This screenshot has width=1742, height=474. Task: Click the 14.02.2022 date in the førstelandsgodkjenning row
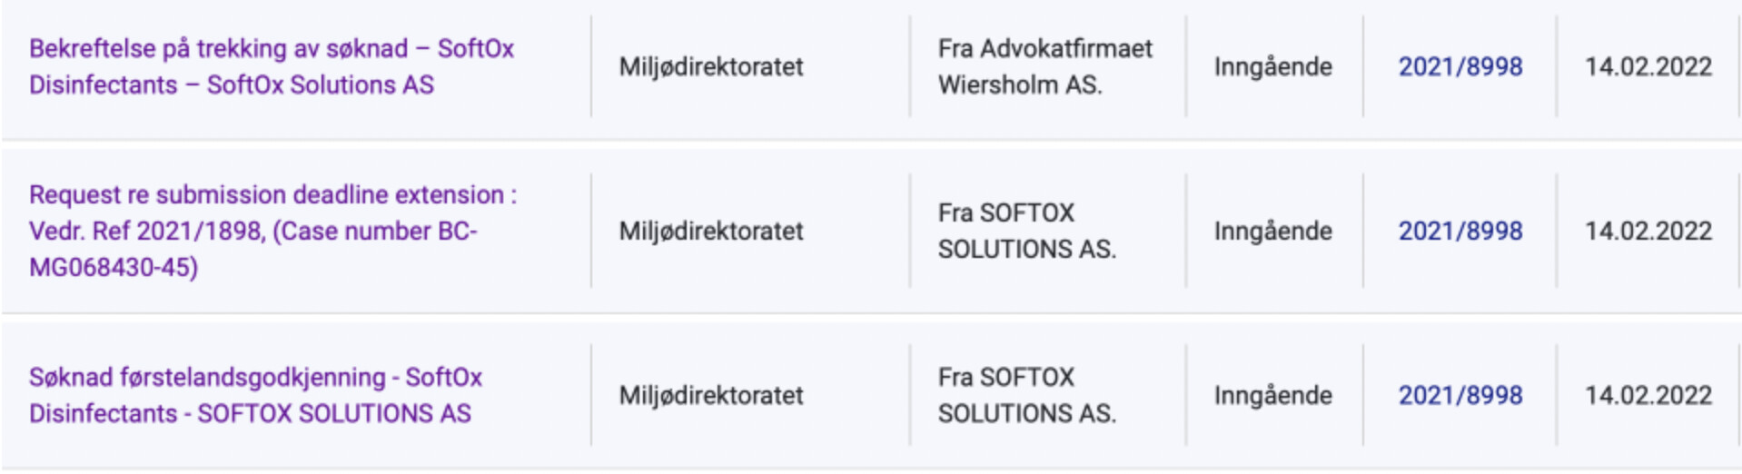1648,395
